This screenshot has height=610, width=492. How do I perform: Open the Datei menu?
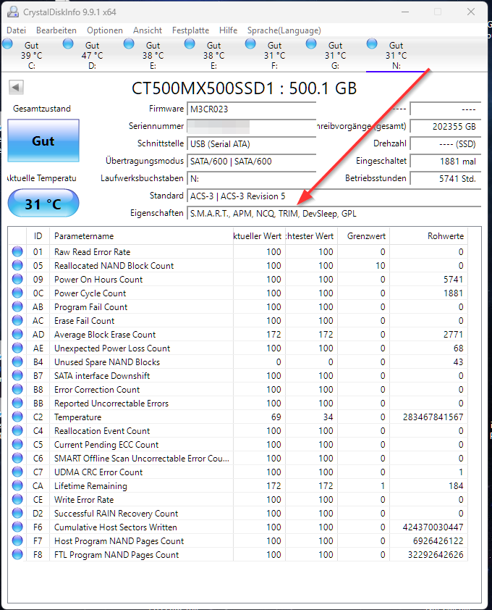pyautogui.click(x=17, y=30)
